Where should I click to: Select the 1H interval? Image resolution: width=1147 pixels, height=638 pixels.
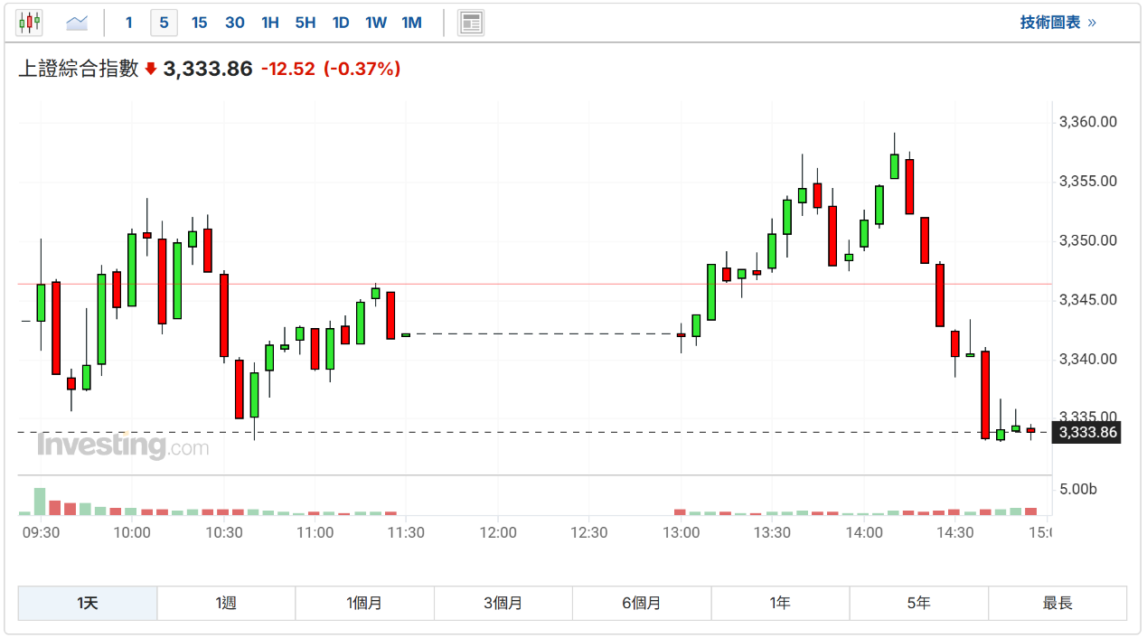tap(270, 23)
